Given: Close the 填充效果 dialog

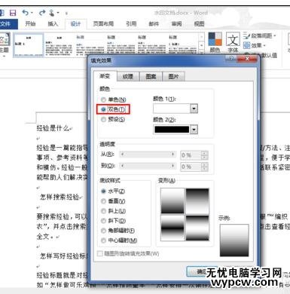Looking at the screenshot, I should tap(247, 59).
